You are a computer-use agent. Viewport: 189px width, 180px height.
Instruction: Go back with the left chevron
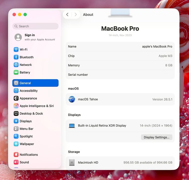point(67,14)
